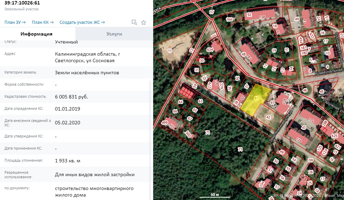Click parcel label 166 on map
Screen dimensions: 344x200
click(x=229, y=19)
